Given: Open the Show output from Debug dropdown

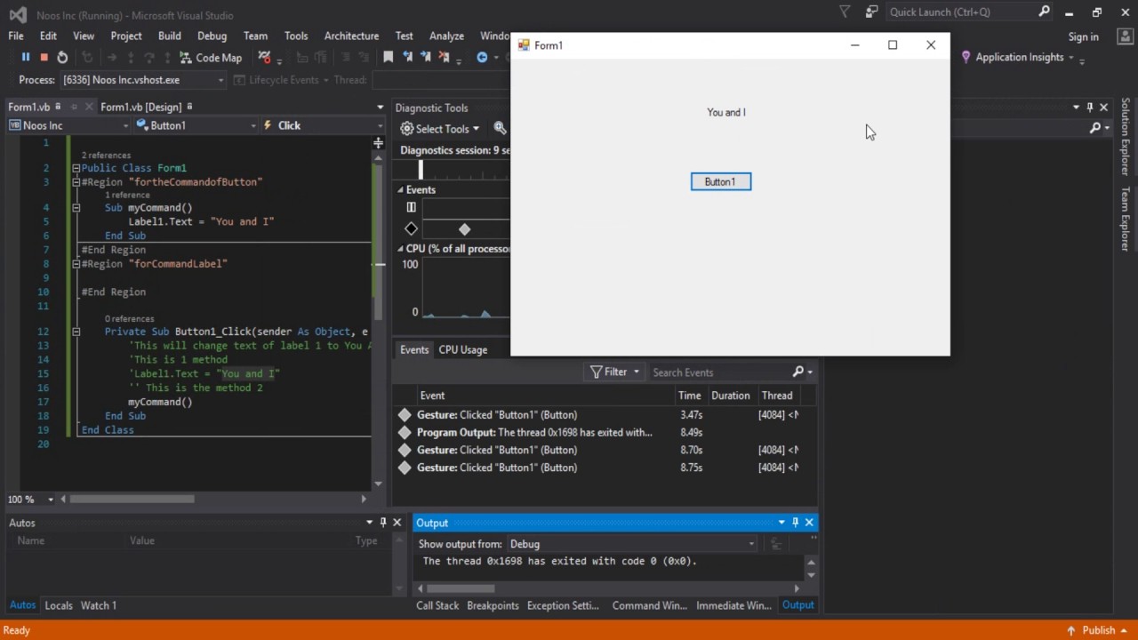Looking at the screenshot, I should coord(632,544).
